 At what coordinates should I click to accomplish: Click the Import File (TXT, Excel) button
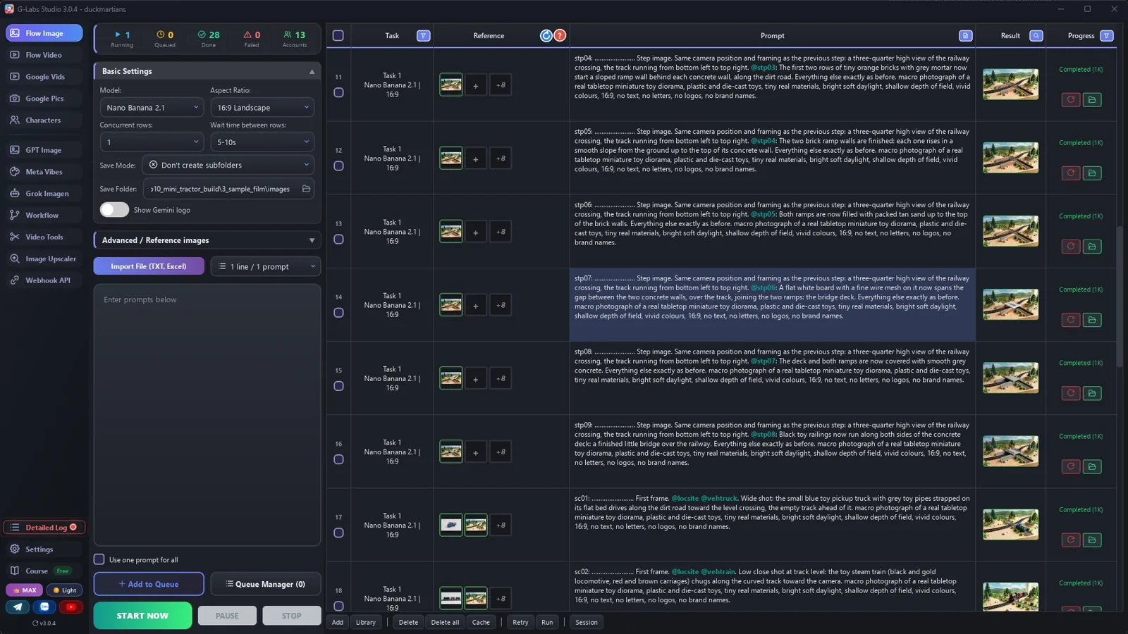tap(149, 266)
